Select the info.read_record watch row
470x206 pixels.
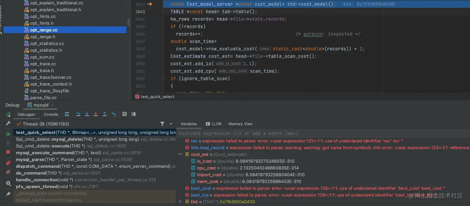coord(323,147)
